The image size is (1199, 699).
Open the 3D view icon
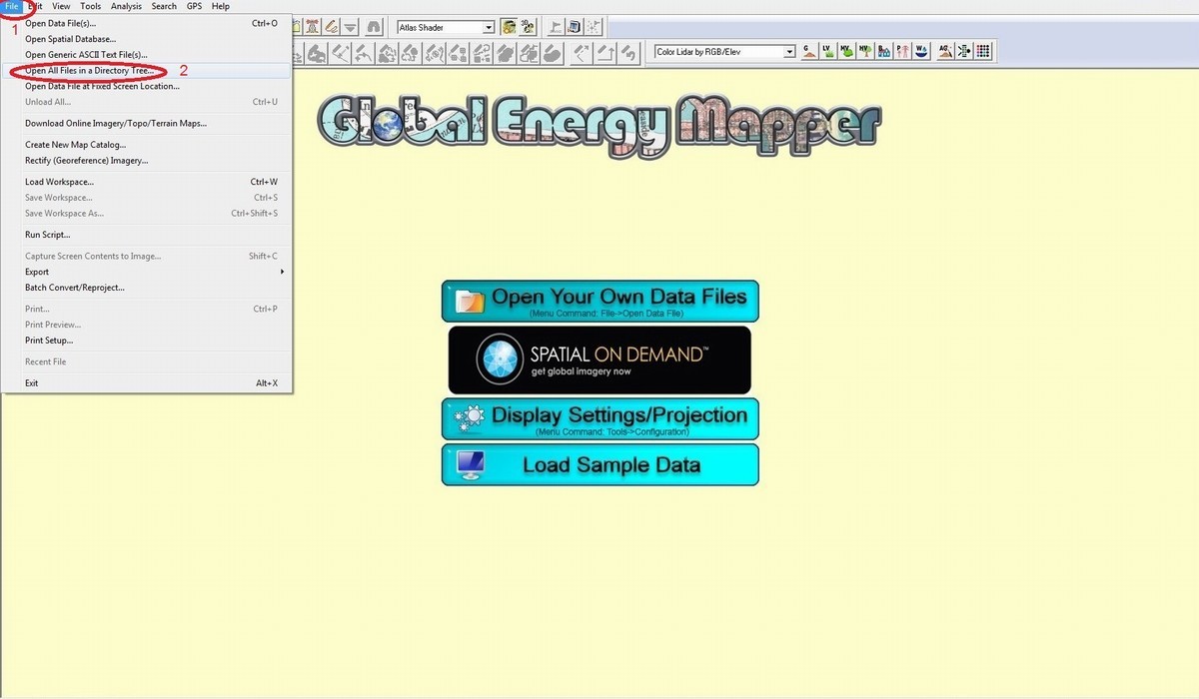528,27
